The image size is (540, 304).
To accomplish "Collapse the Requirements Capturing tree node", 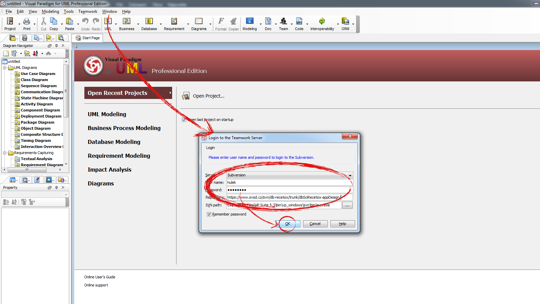I will pos(5,153).
